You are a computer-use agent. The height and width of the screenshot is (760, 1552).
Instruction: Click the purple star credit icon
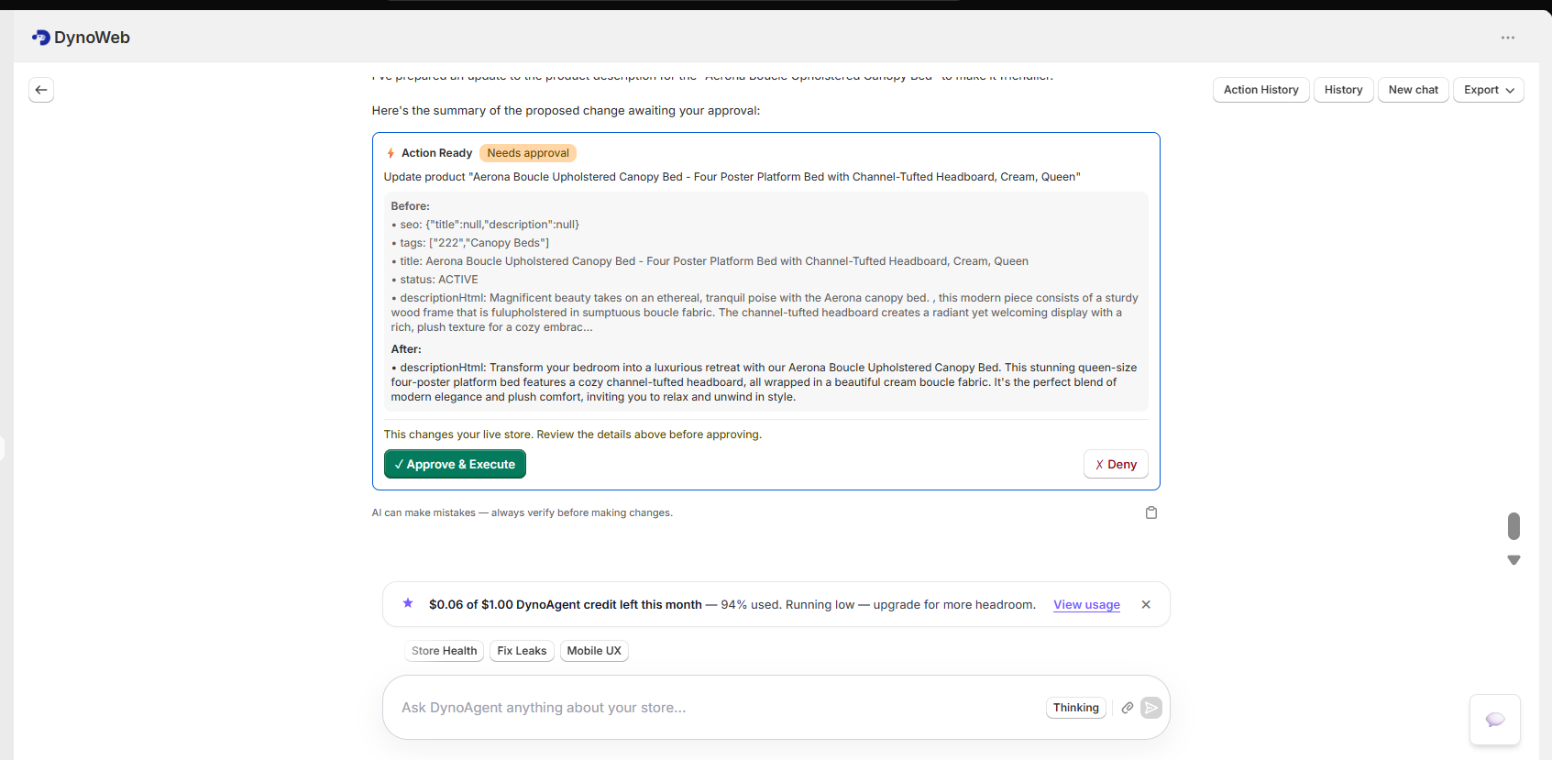tap(408, 603)
